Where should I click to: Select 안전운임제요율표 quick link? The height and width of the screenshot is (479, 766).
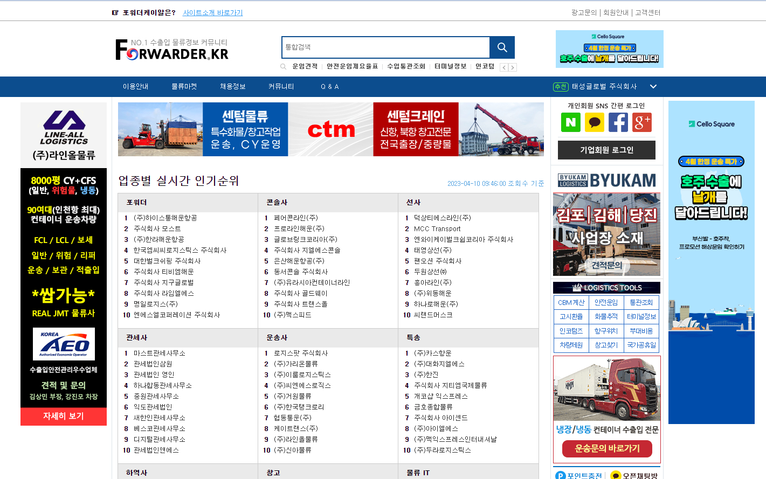(x=353, y=66)
